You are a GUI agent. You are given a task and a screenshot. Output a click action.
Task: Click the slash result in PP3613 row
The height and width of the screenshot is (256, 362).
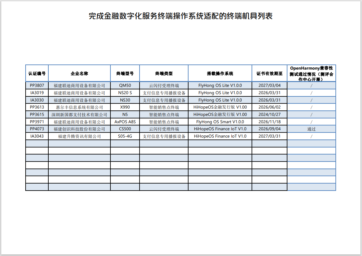click(311, 107)
